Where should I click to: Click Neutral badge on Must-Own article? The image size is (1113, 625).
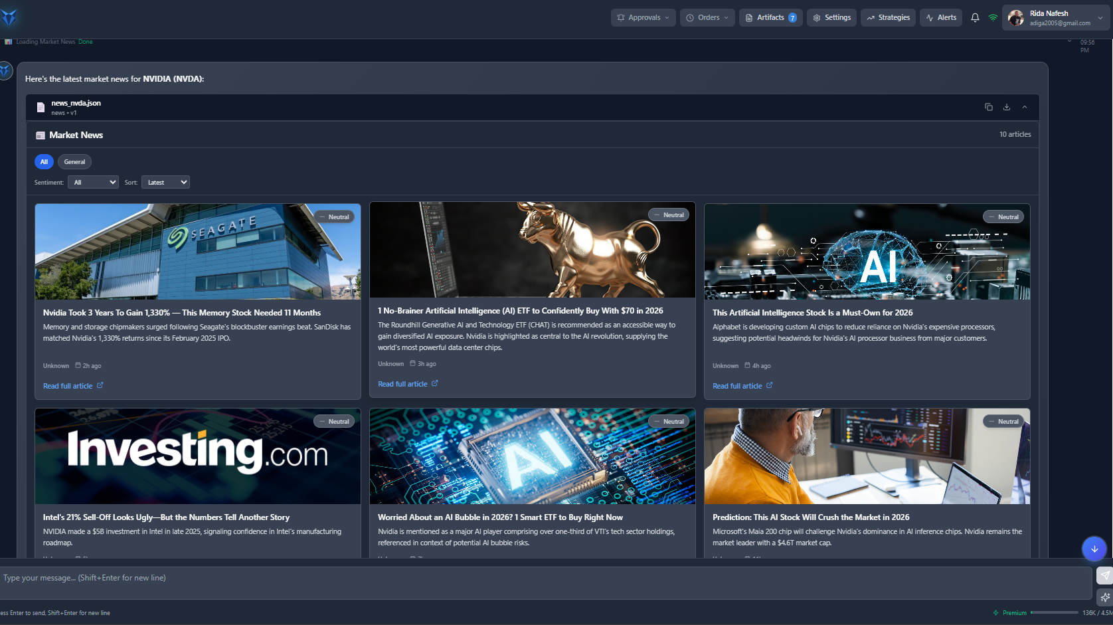(1003, 217)
